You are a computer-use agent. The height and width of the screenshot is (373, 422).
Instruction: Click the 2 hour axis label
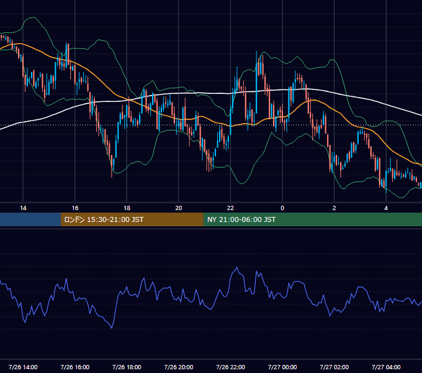click(x=334, y=208)
